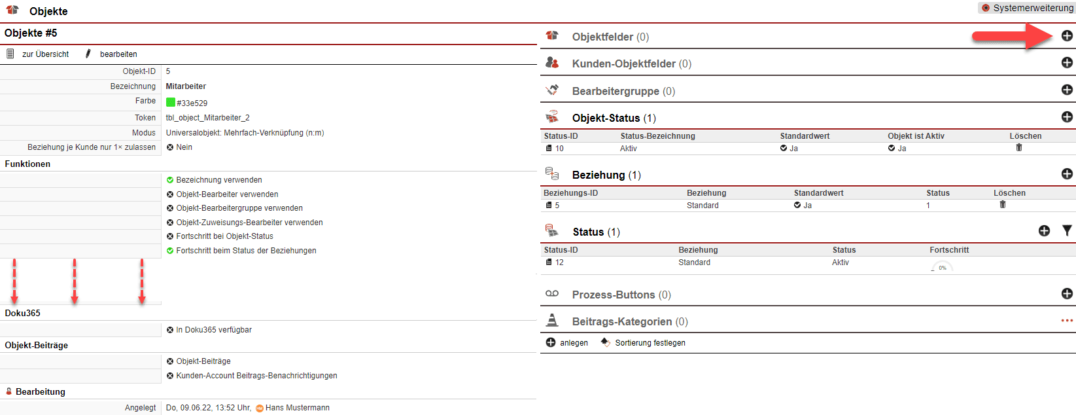Click the green #33e529 color swatch
The image size is (1076, 415).
pyautogui.click(x=171, y=103)
